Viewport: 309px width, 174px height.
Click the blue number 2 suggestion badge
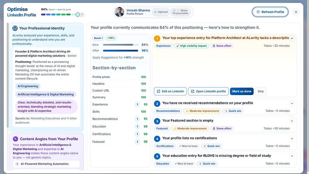tap(157, 104)
